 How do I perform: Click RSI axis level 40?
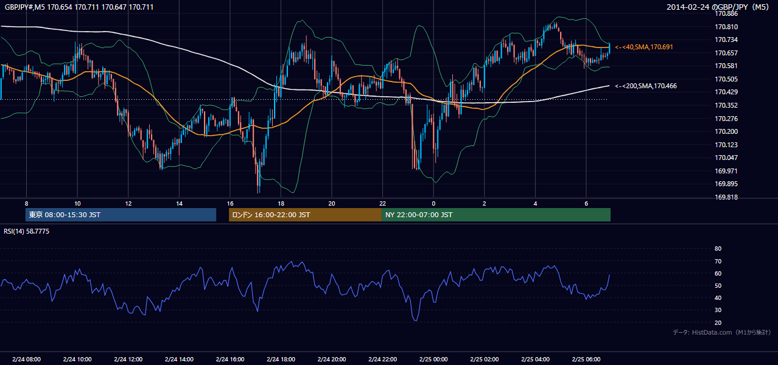pyautogui.click(x=718, y=298)
